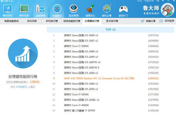This screenshot has width=176, height=116.
Task: Open the 温度管理 temperature management icon
Action: tap(41, 11)
